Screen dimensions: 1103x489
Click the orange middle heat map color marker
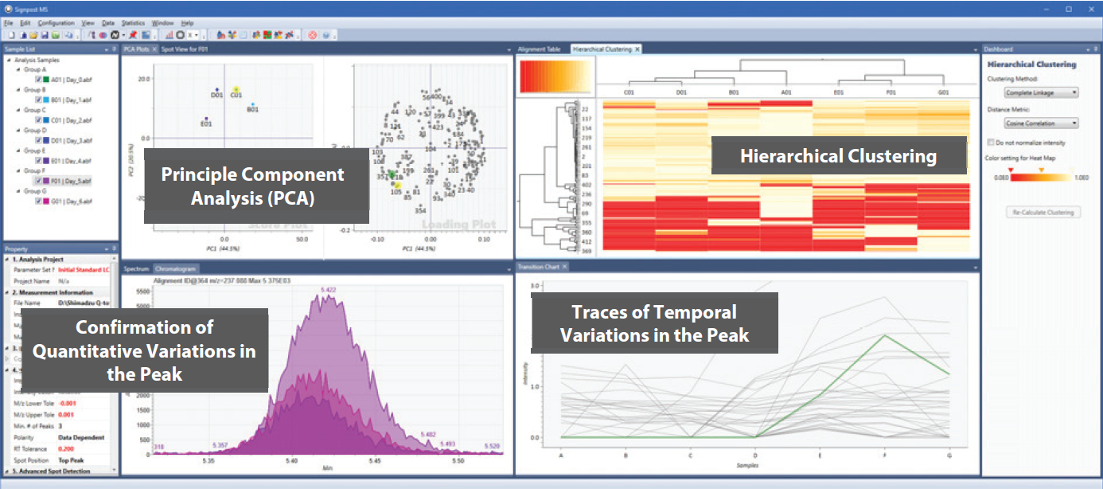[1042, 170]
